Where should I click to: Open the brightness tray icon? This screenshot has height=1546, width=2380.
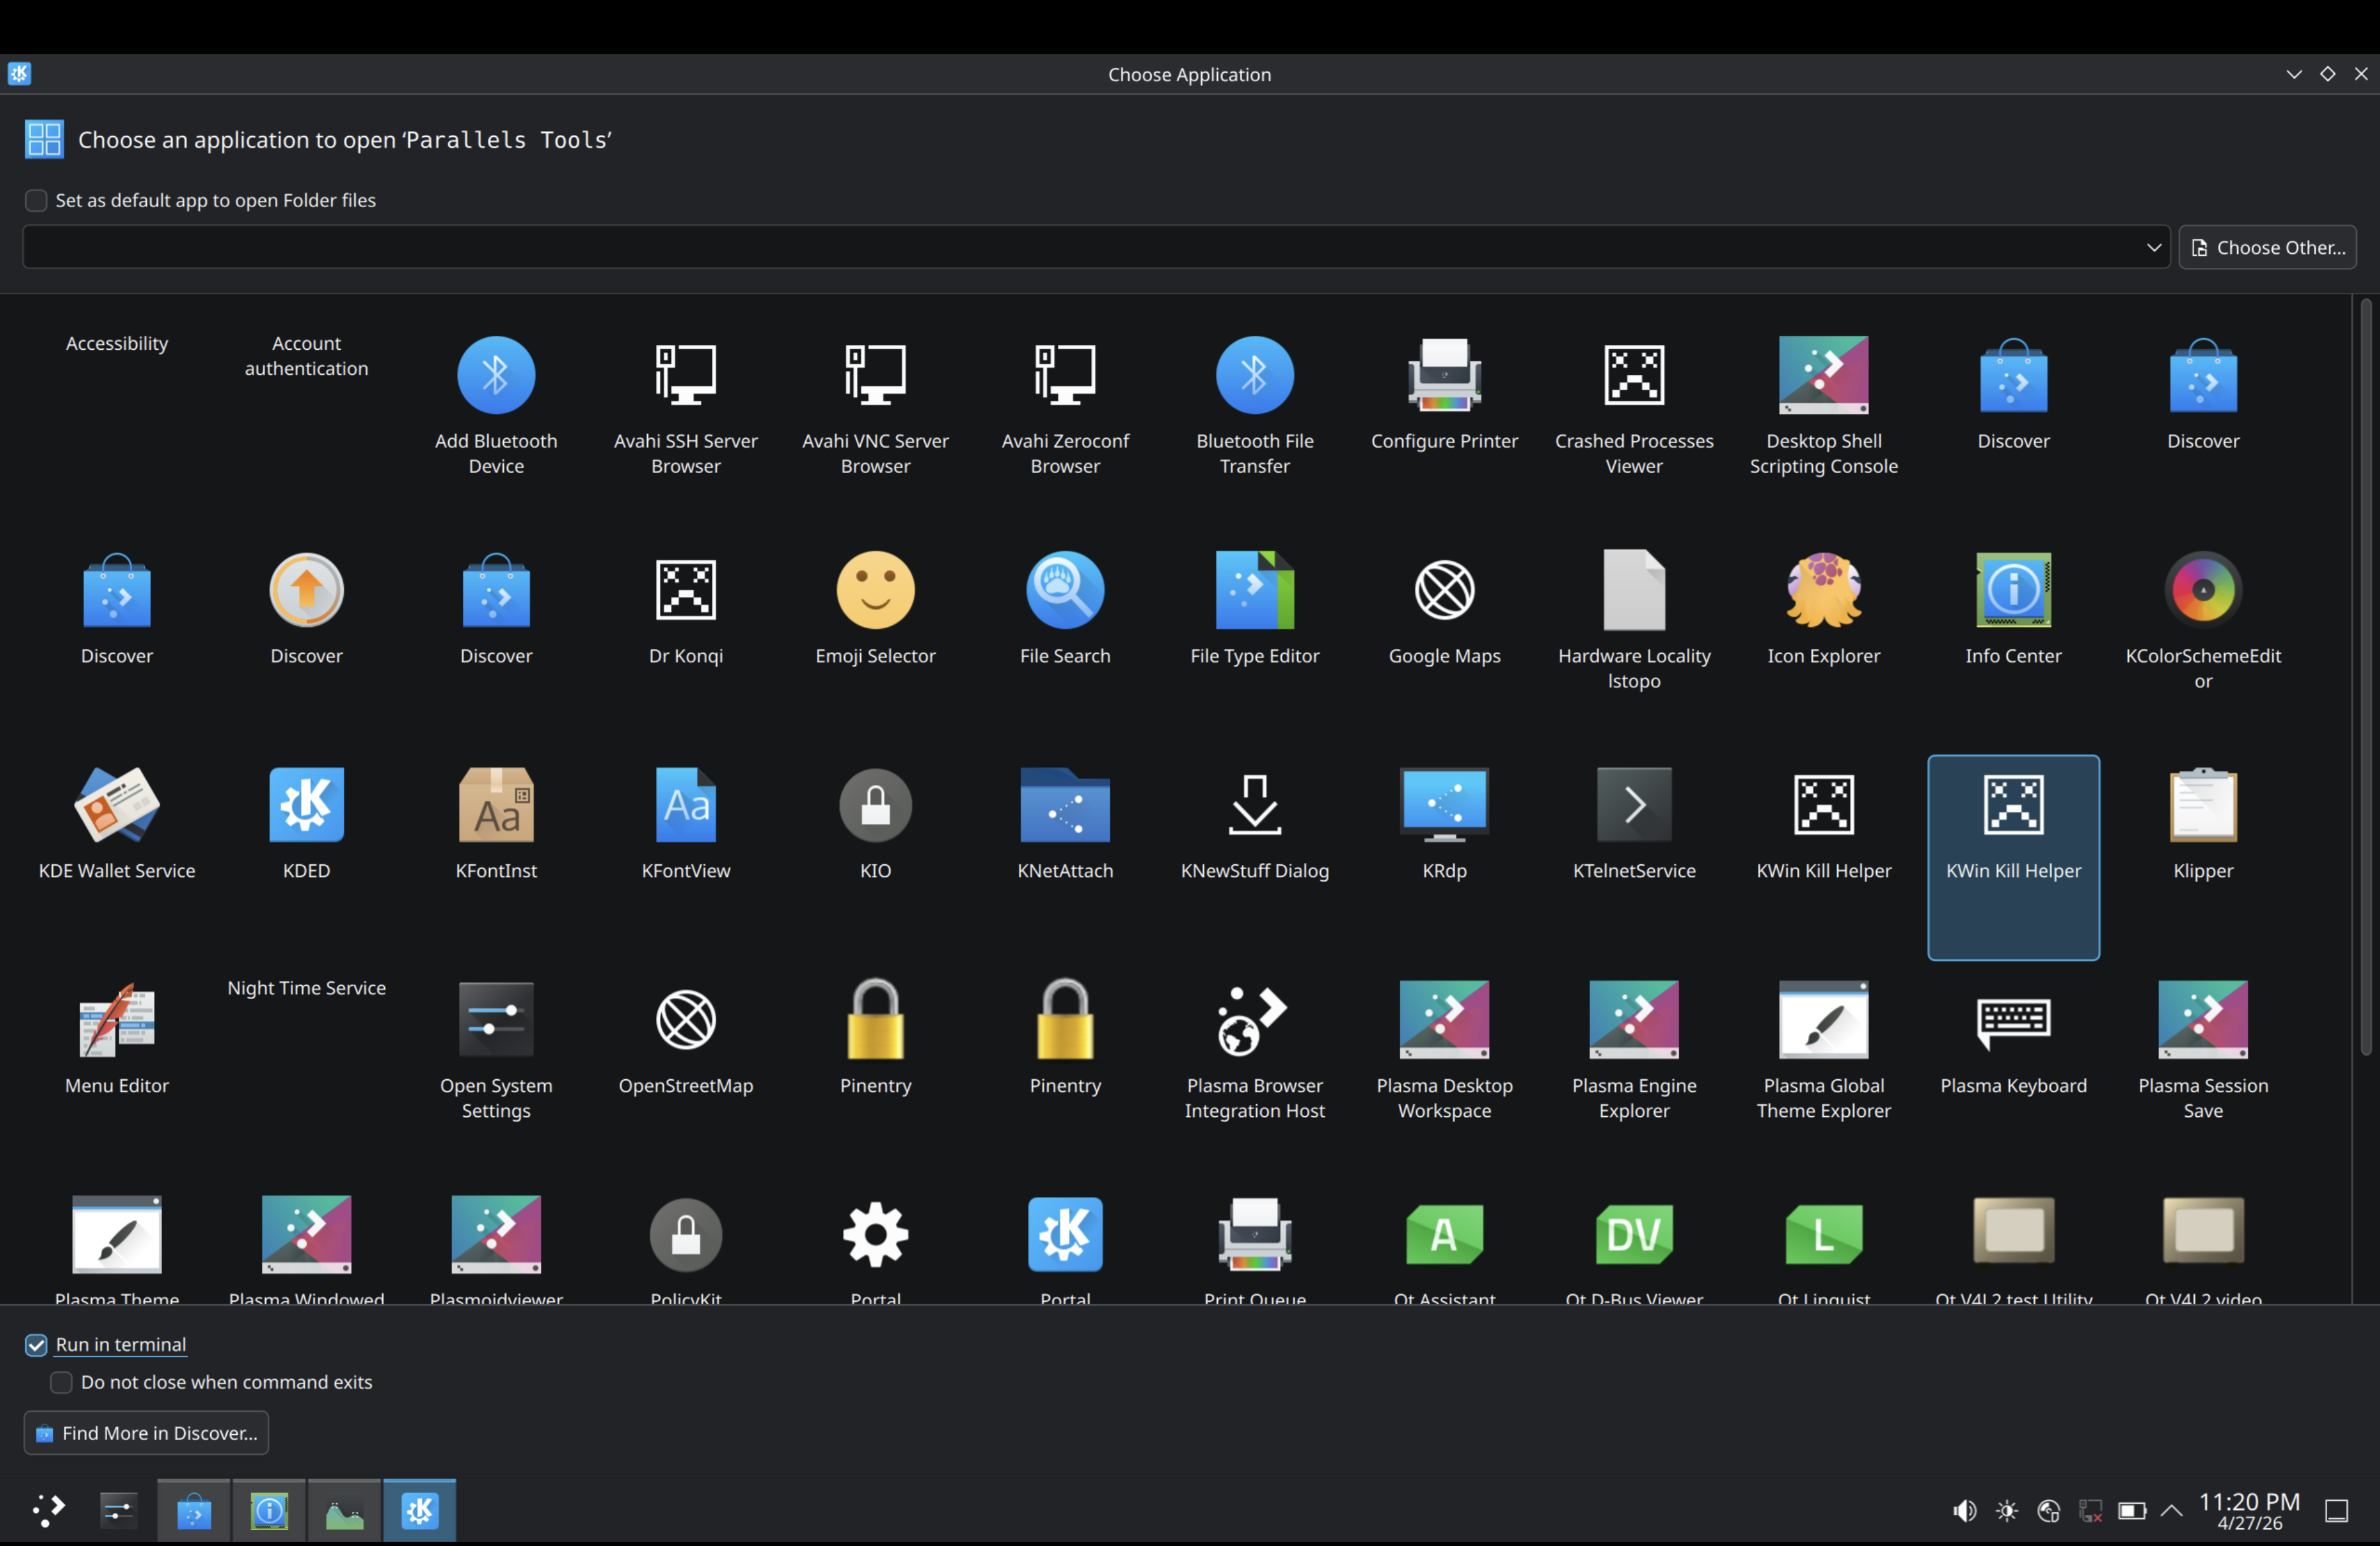click(x=2006, y=1510)
